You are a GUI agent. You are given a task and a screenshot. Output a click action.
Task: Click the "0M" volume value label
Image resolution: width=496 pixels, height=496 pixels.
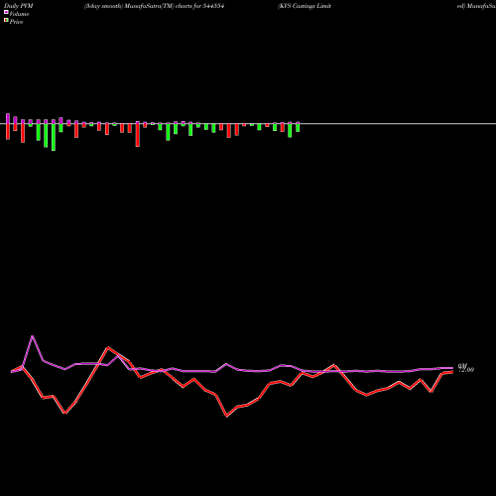462,365
